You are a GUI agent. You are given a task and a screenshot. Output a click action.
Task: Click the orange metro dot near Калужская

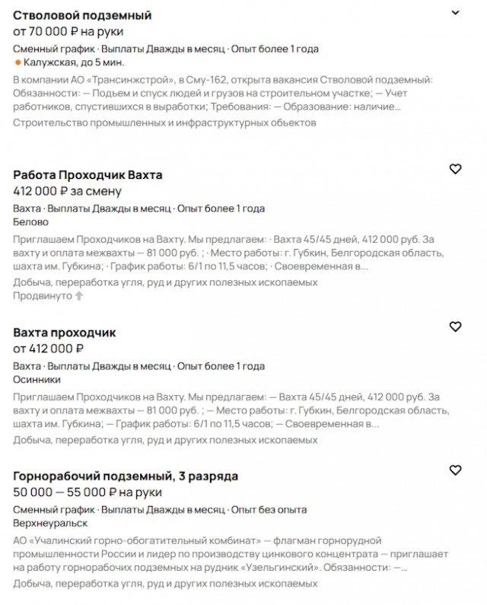[x=18, y=62]
